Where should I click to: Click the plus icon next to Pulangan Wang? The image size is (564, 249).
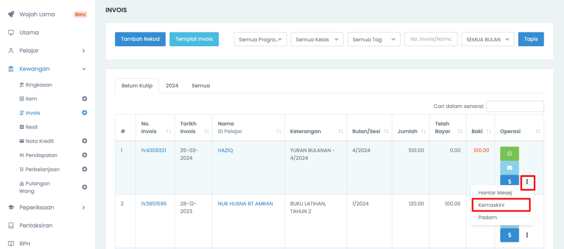pyautogui.click(x=85, y=187)
